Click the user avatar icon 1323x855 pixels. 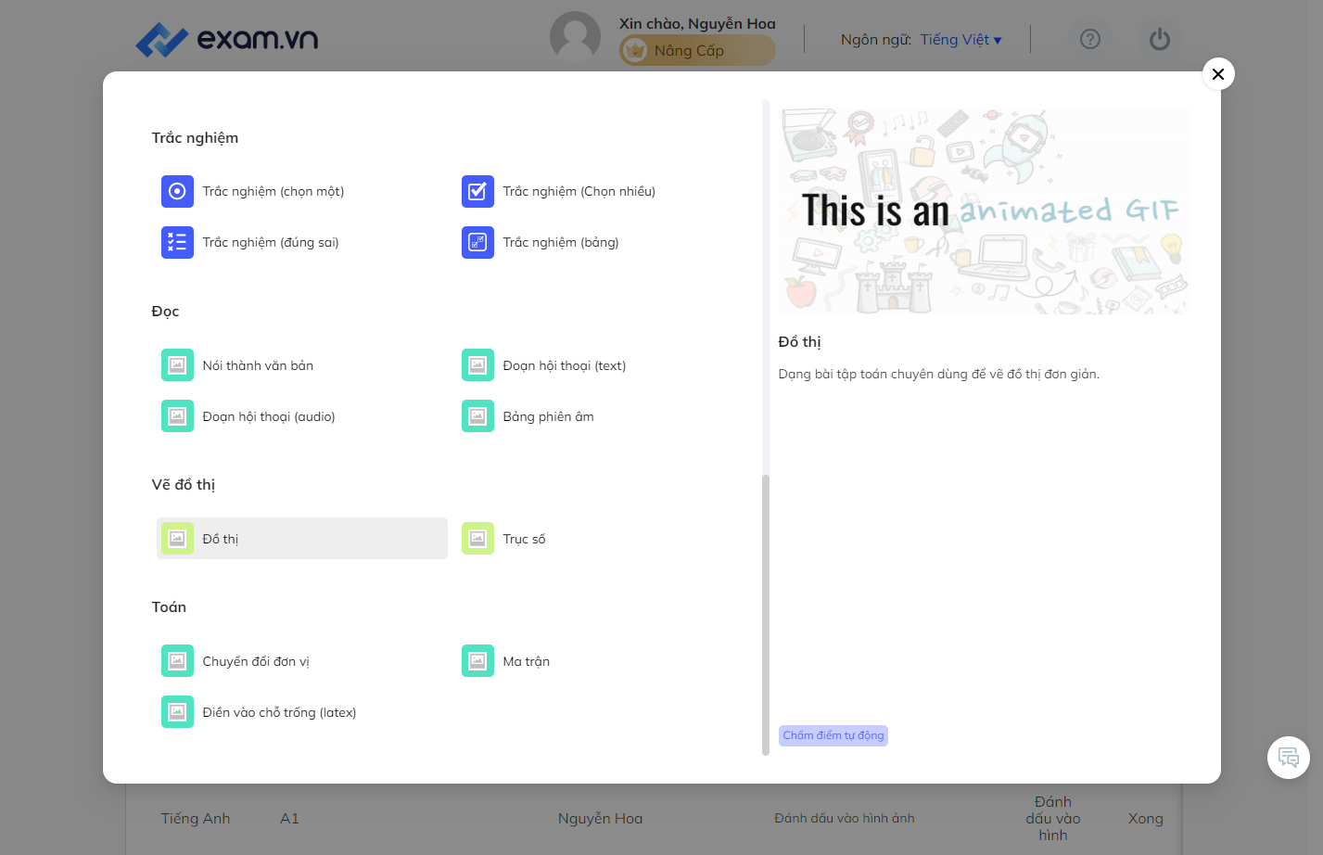click(575, 37)
